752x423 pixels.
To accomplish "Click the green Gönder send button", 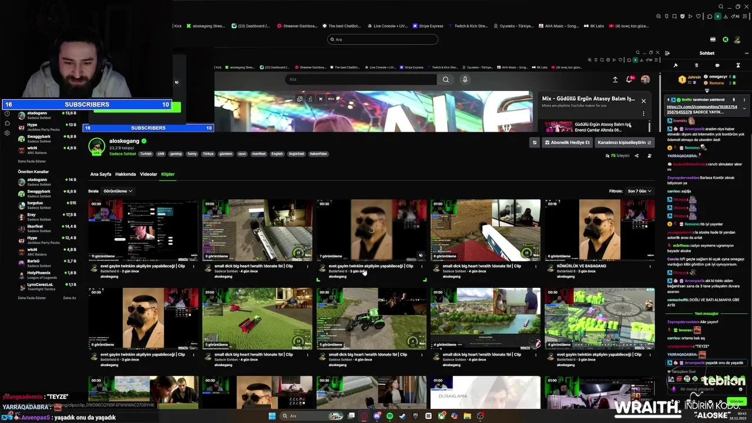I will point(737,401).
